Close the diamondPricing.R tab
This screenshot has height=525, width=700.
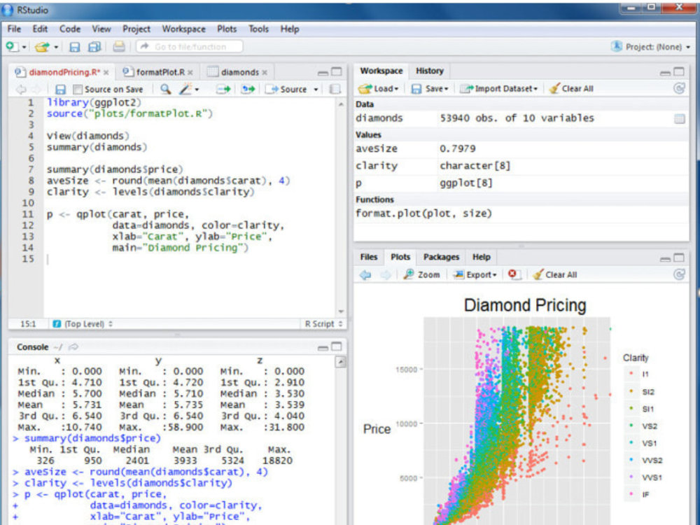[106, 72]
